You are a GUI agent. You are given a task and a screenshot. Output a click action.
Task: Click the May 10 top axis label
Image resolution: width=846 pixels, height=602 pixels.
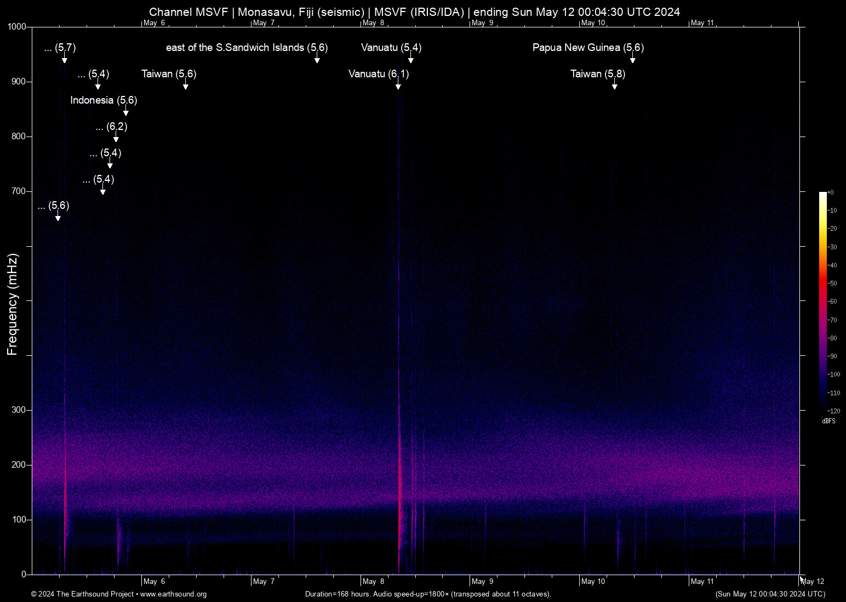click(x=593, y=23)
